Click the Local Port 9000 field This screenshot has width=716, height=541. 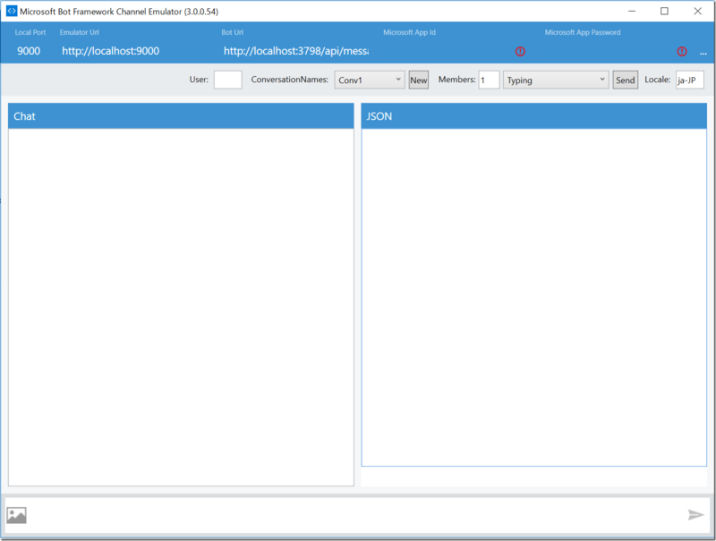click(29, 51)
